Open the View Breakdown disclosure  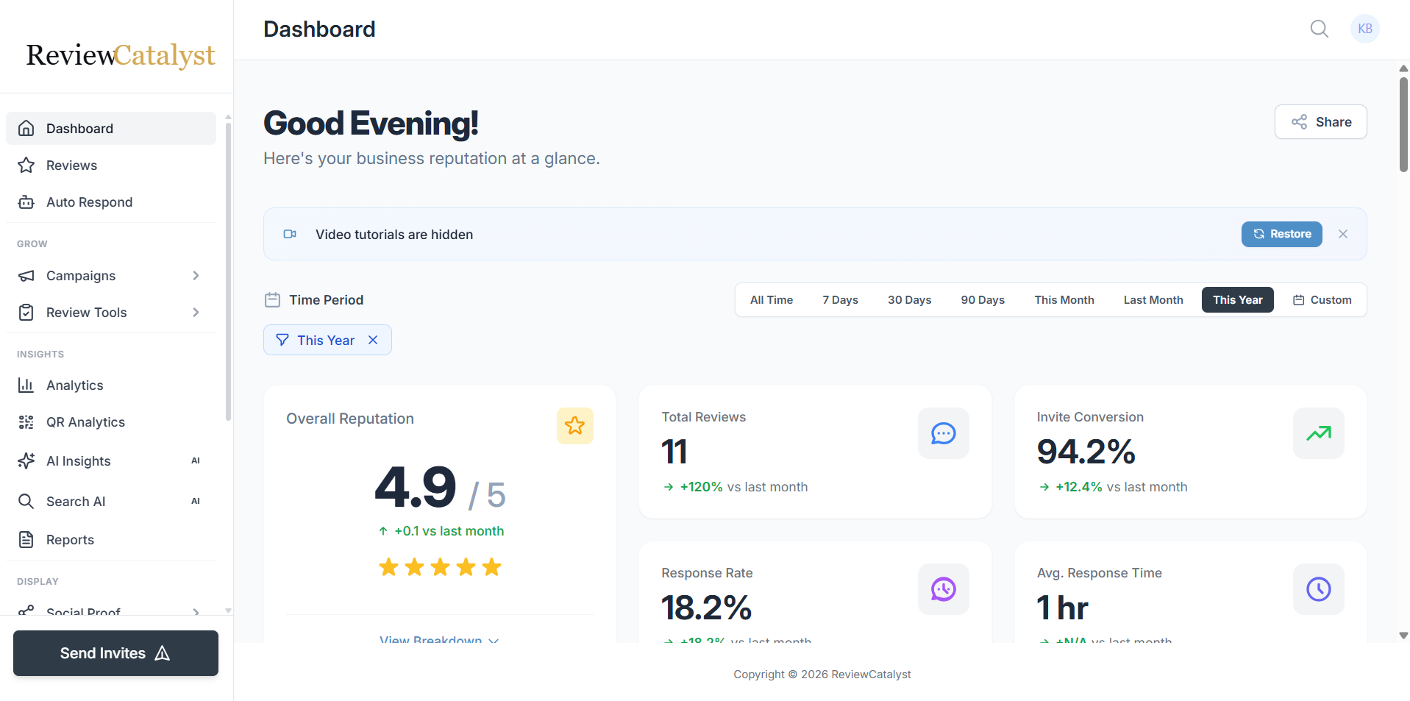[439, 640]
